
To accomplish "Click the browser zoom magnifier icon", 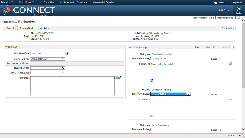I will click(x=229, y=135).
